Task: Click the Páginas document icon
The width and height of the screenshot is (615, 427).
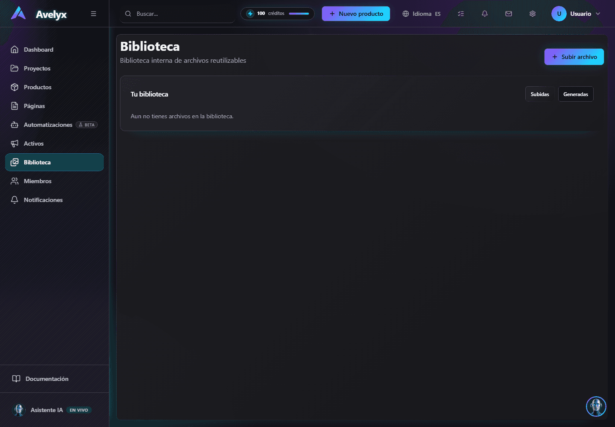Action: pyautogui.click(x=15, y=106)
